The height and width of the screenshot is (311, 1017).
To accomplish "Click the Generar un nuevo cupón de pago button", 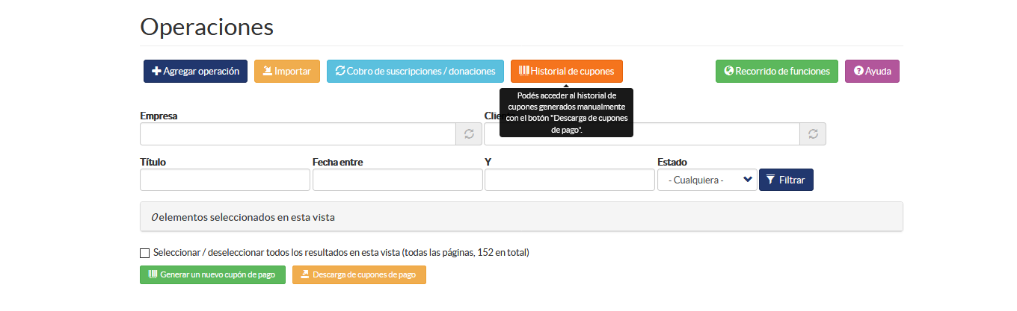I will point(212,274).
